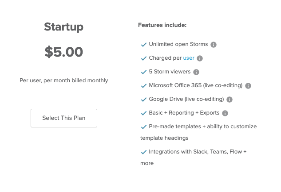Click checkmark beside Pre-made templates feature
Image resolution: width=281 pixels, height=192 pixels.
point(144,127)
